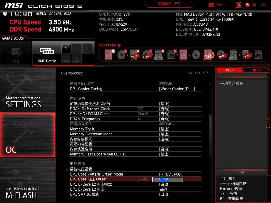The height and width of the screenshot is (203, 271).
Task: Open the DRAM Reference Clock value dropdown
Action: [164, 109]
